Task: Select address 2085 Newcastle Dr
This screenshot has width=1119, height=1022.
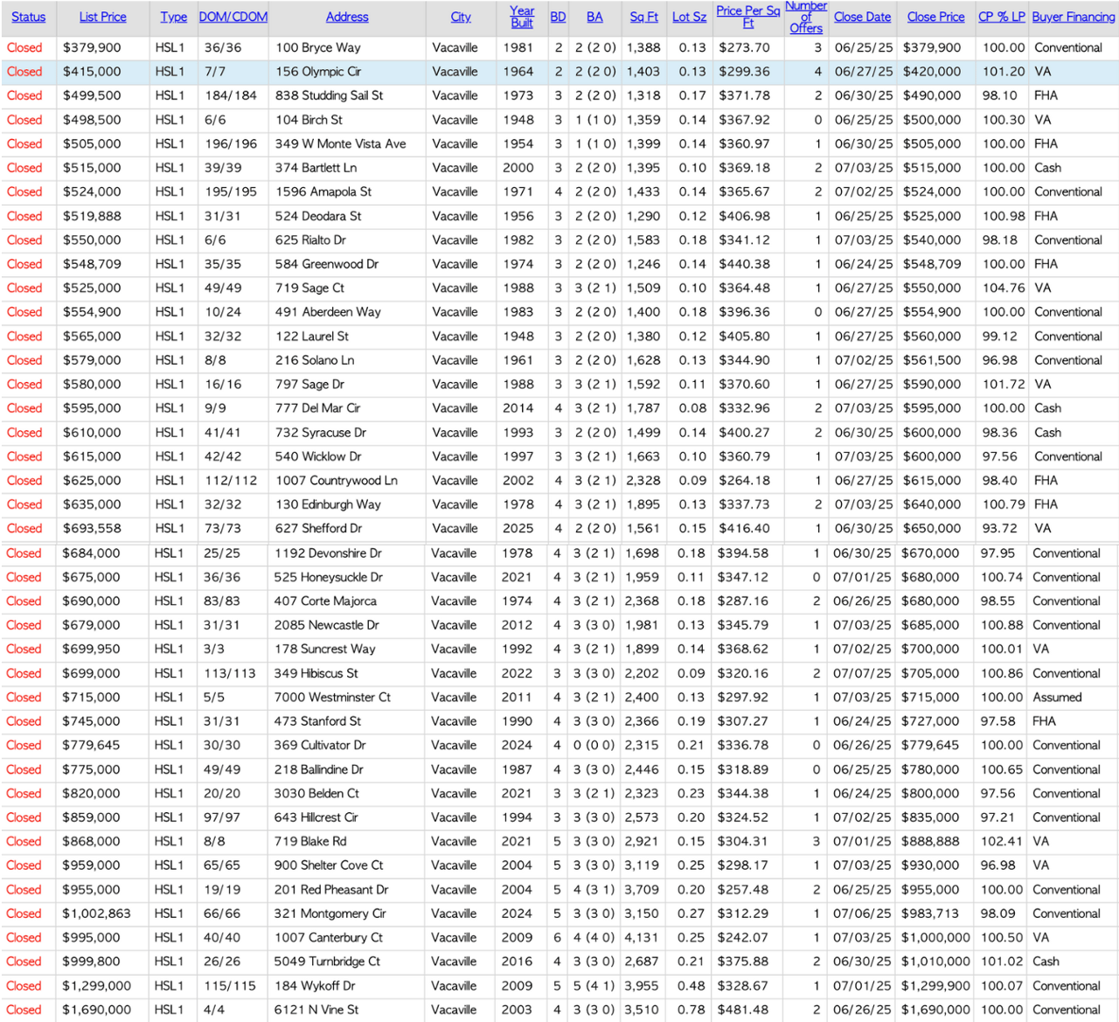Action: pyautogui.click(x=326, y=625)
